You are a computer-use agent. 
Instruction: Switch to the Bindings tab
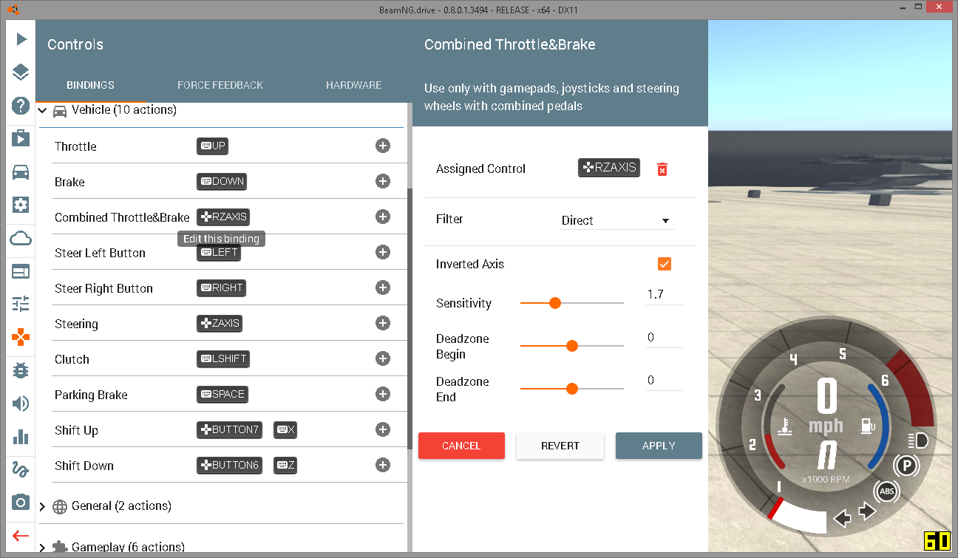(x=90, y=85)
